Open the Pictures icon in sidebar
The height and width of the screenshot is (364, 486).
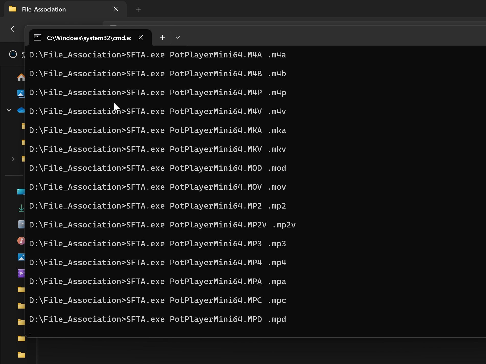pos(21,257)
